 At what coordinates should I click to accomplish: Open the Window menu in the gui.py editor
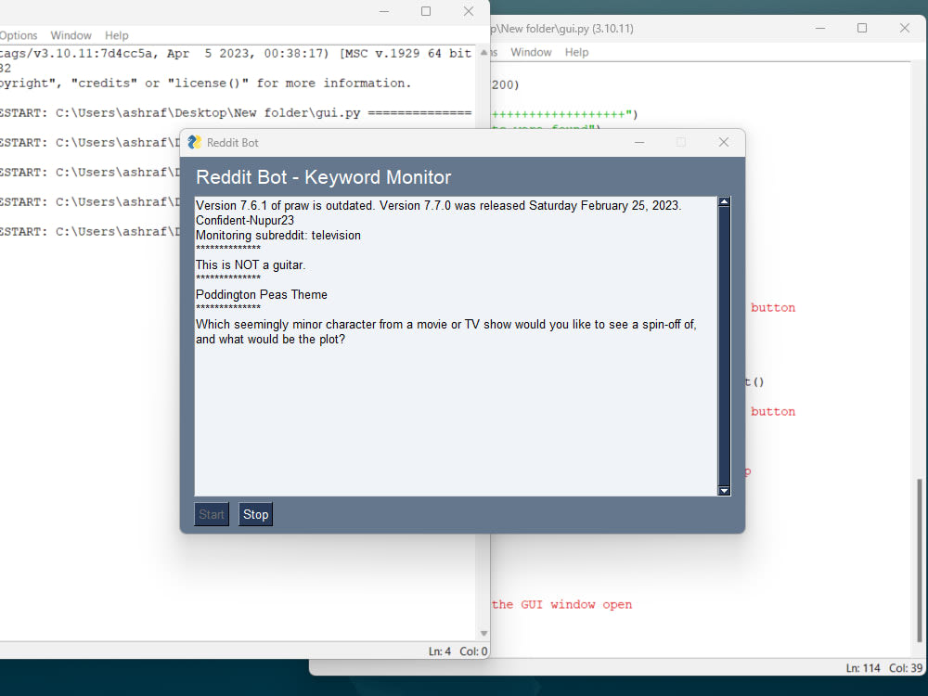531,52
